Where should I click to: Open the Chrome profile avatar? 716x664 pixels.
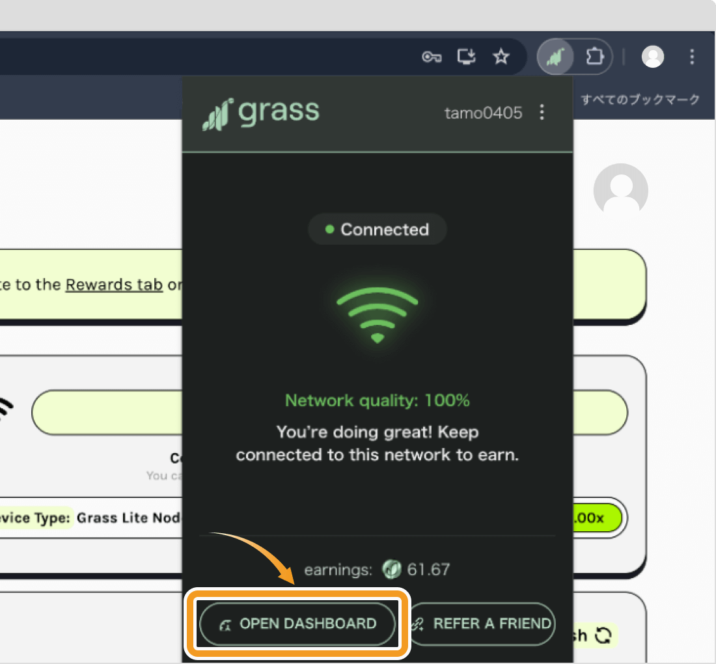click(x=652, y=57)
